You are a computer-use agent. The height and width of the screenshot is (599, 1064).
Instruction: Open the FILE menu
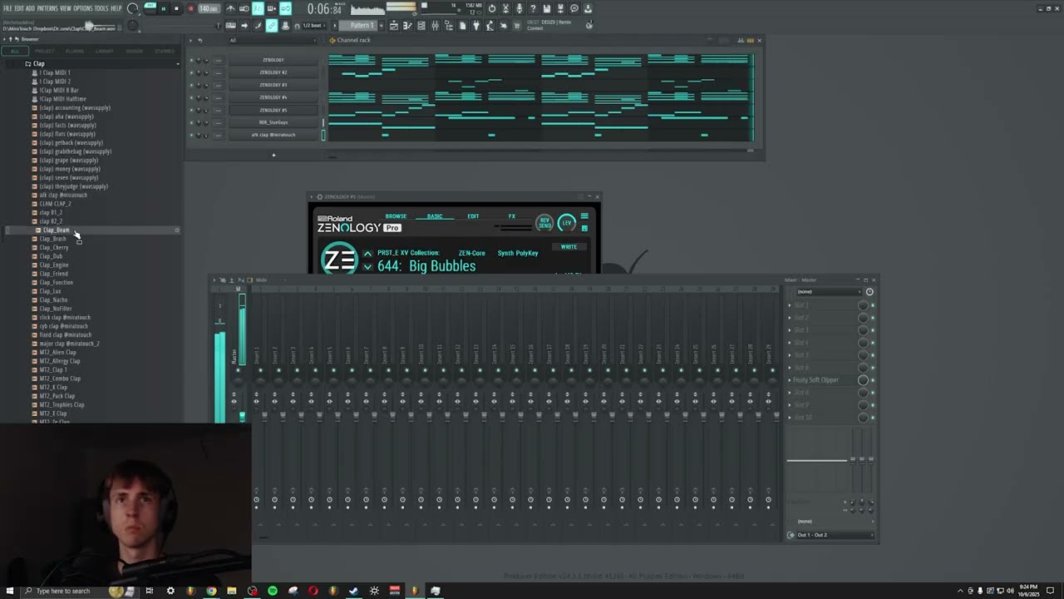tap(7, 8)
